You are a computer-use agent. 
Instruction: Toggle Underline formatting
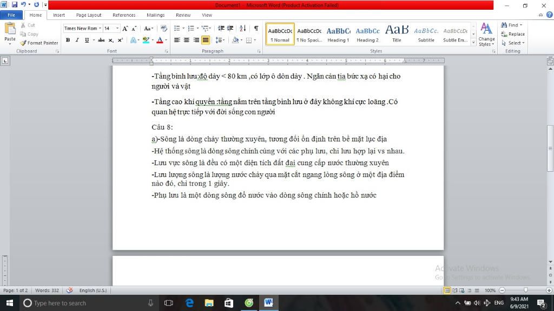coord(87,40)
